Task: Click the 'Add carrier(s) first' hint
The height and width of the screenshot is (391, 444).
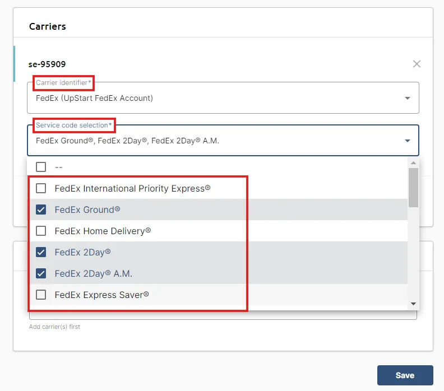Action: [x=54, y=327]
